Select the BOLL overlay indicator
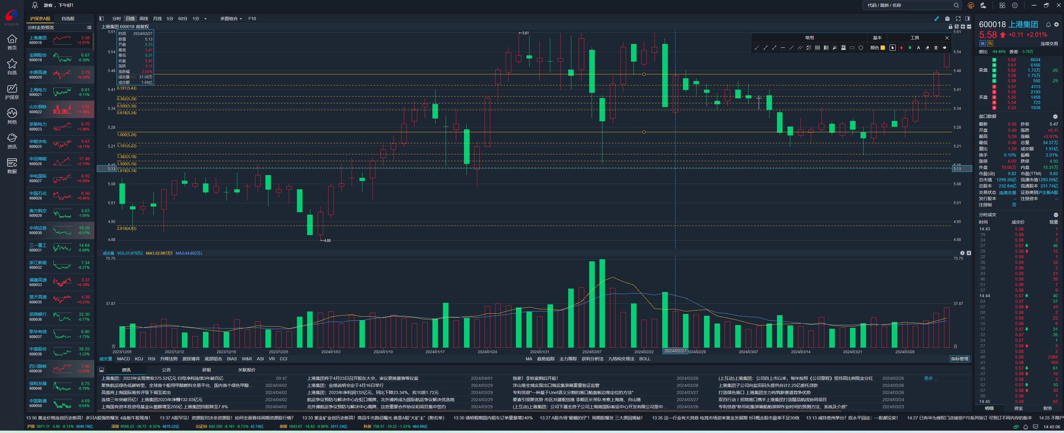 [644, 359]
